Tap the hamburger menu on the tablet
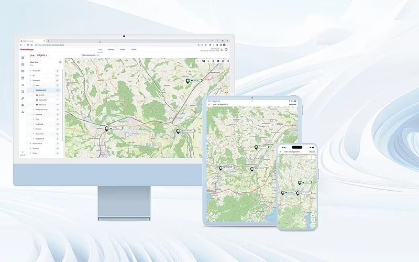419x262 pixels. tap(209, 104)
